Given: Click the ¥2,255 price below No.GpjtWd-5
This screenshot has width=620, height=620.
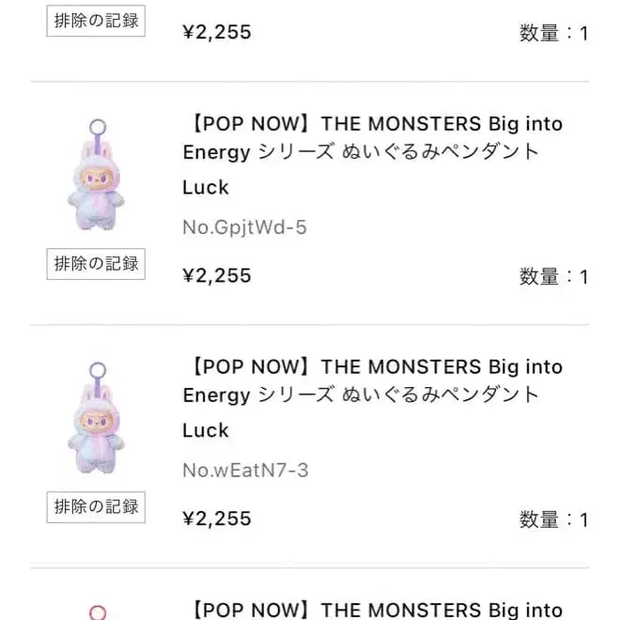Looking at the screenshot, I should point(217,275).
